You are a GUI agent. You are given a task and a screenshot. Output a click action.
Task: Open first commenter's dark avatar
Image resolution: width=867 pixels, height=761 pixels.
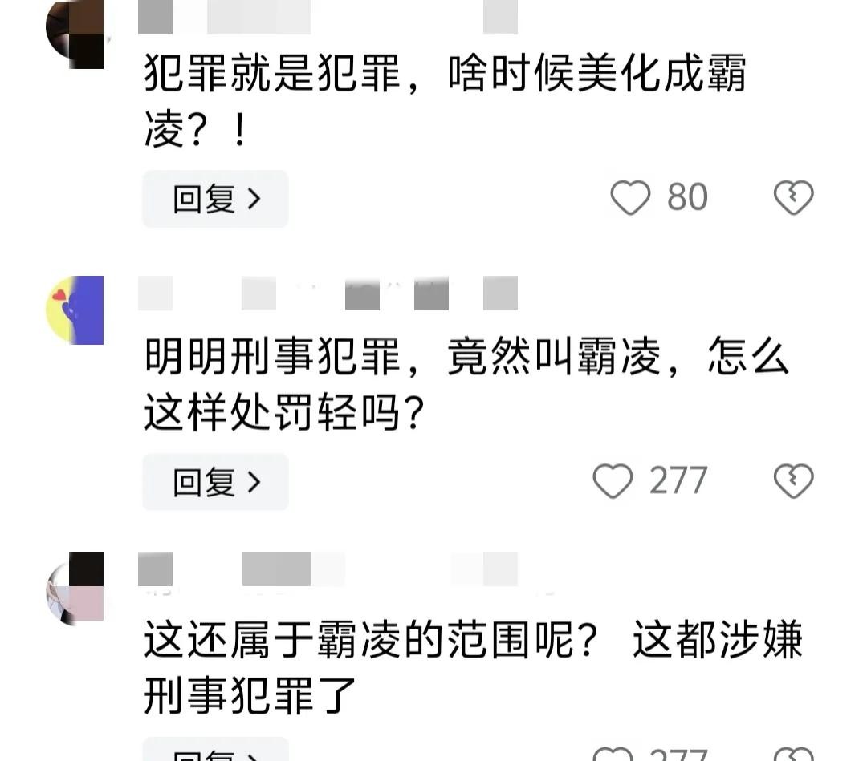[x=75, y=34]
